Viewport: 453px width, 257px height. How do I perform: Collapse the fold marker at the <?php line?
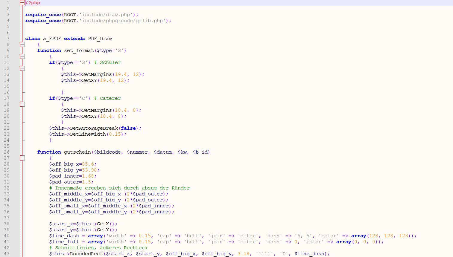pos(22,3)
